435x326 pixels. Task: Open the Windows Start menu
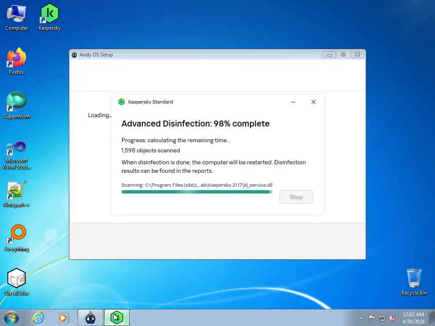[x=11, y=318]
